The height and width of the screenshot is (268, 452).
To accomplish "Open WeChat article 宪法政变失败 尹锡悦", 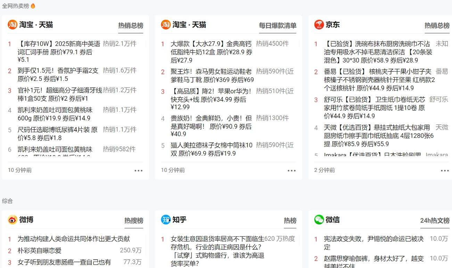I will point(374,243).
